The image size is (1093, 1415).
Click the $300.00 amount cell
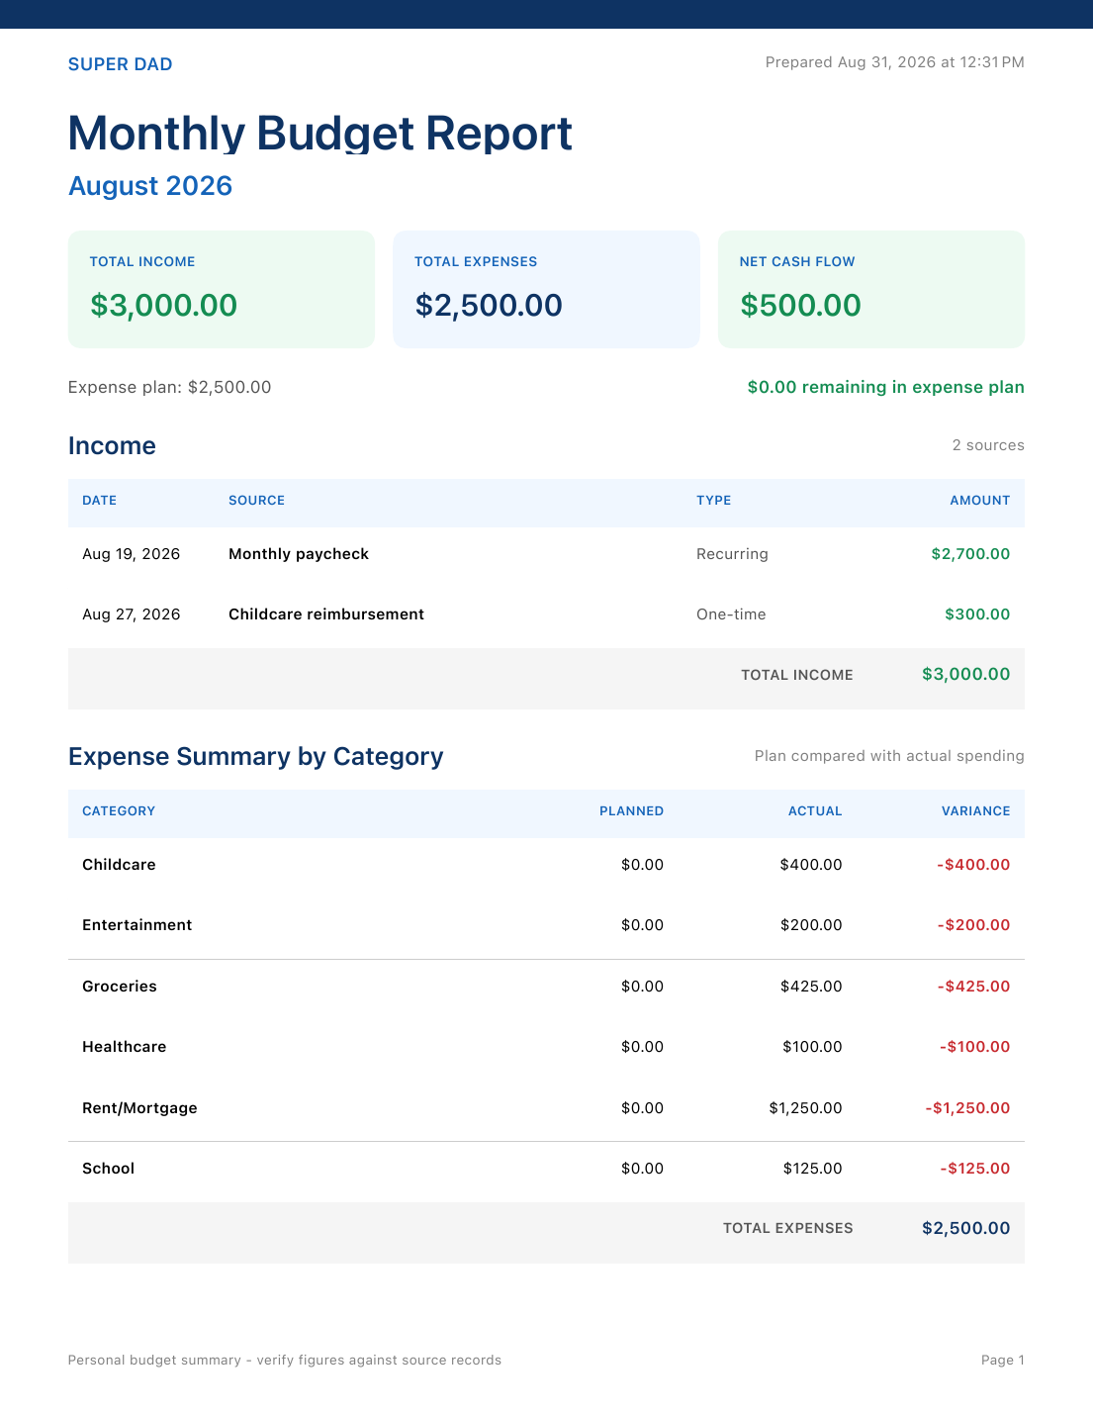pyautogui.click(x=977, y=614)
